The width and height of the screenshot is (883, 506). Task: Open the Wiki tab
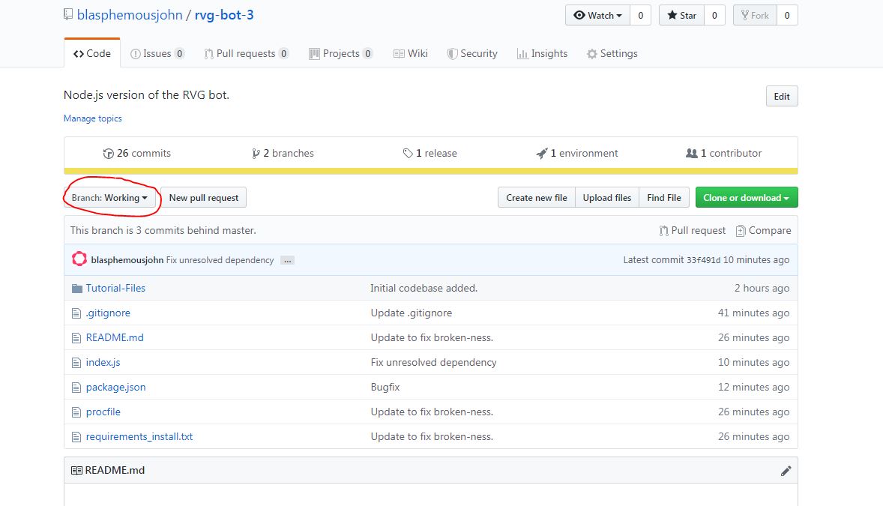click(x=411, y=53)
